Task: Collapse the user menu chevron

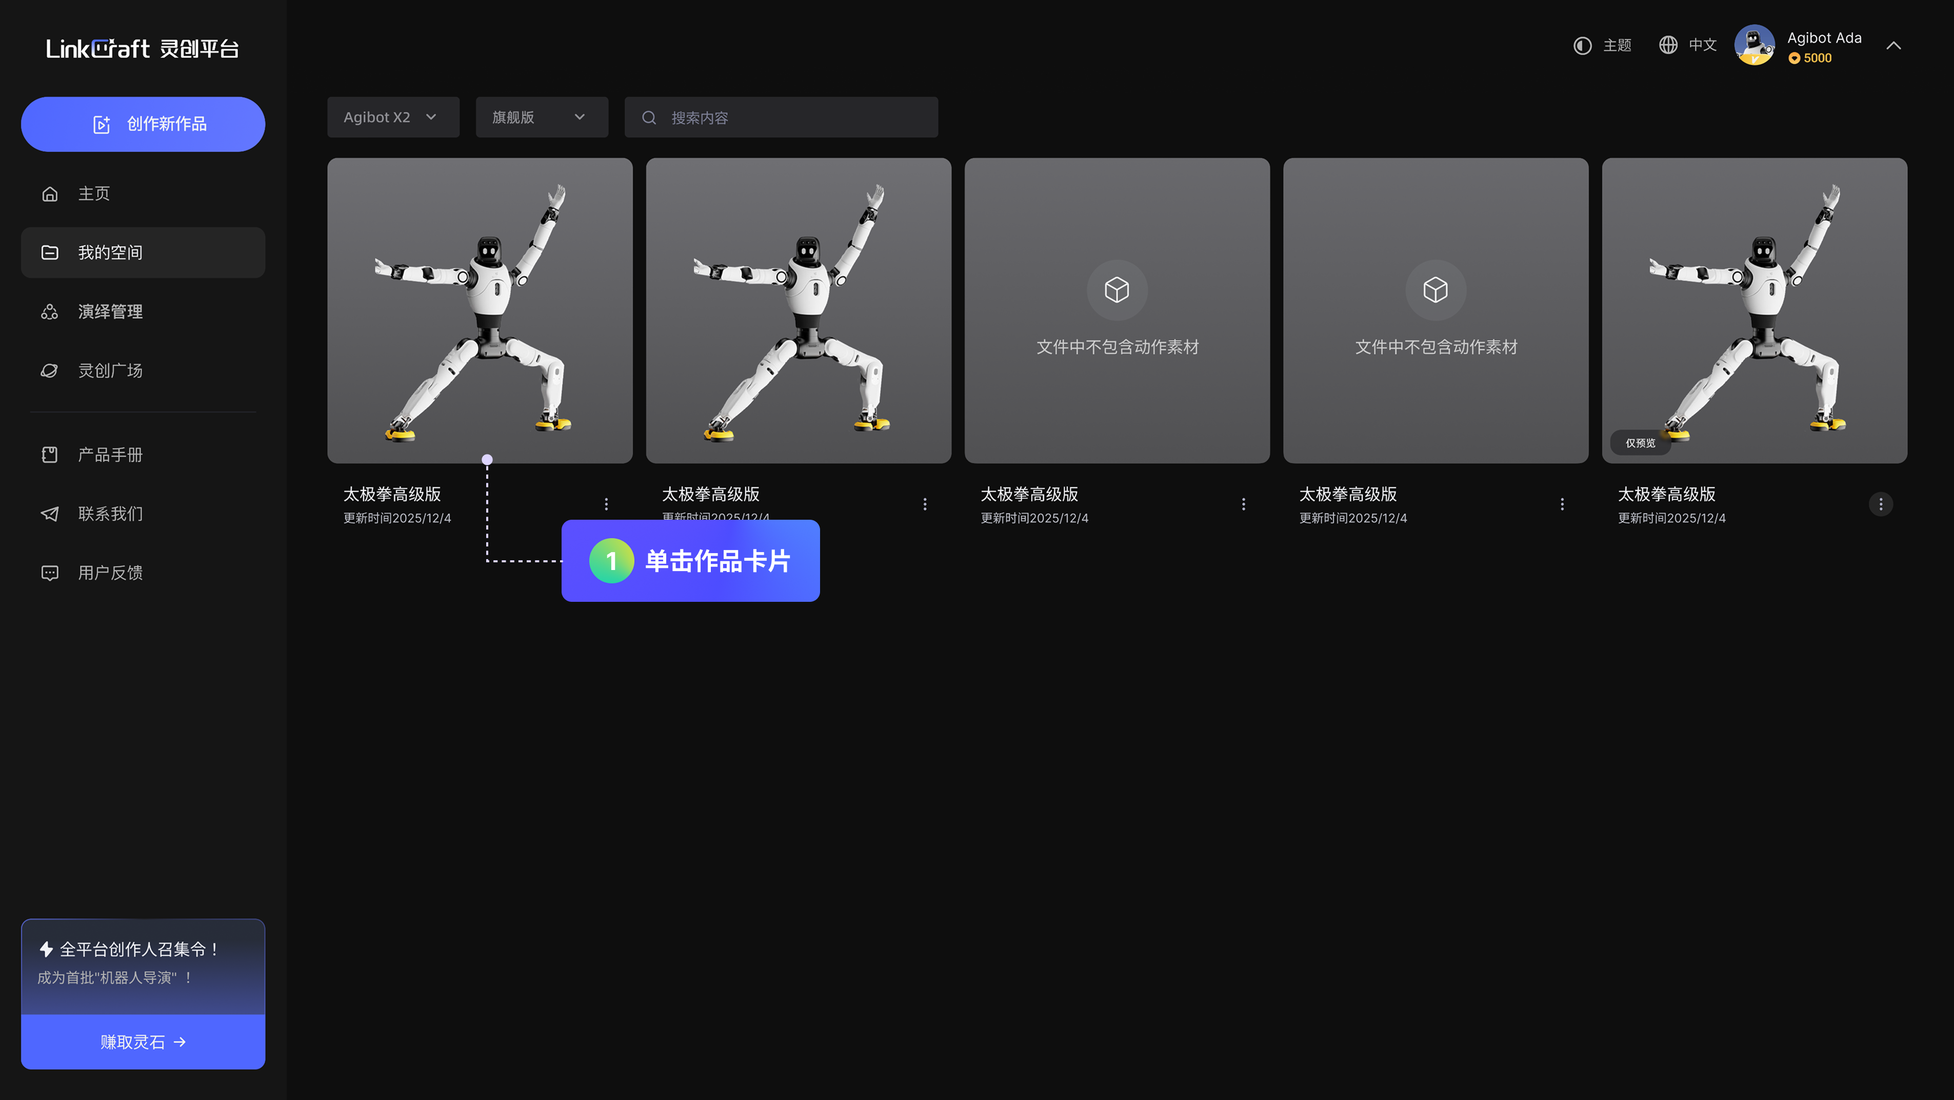Action: (1893, 46)
